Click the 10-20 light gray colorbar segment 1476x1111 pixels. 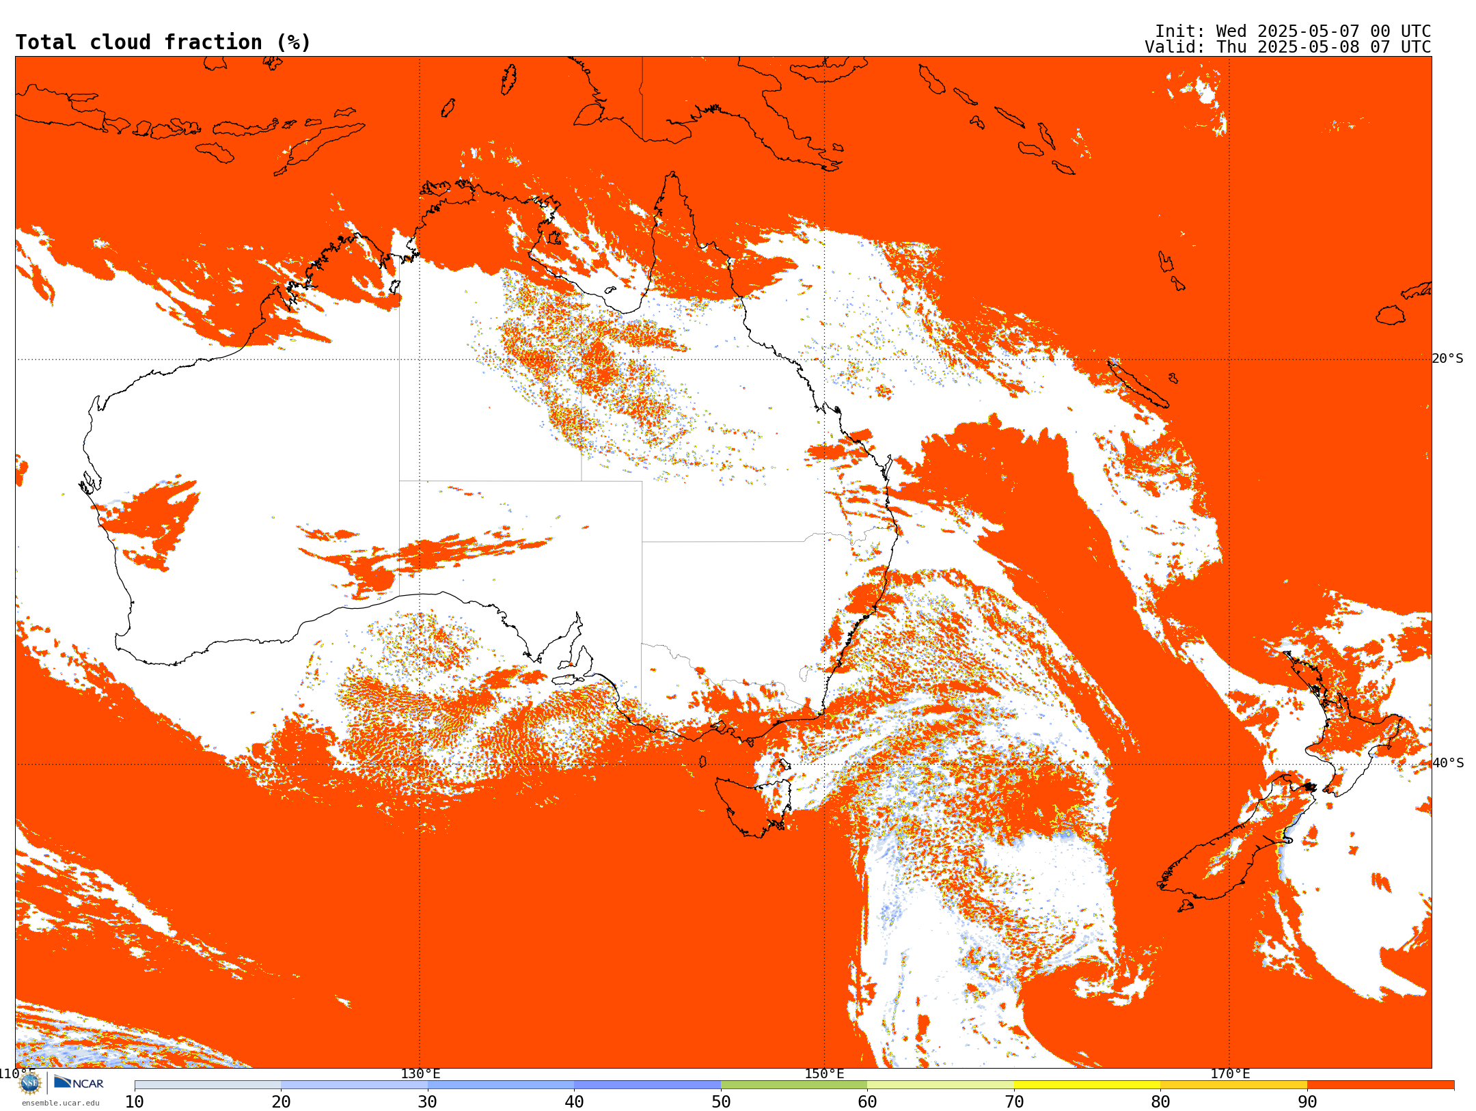tap(208, 1085)
